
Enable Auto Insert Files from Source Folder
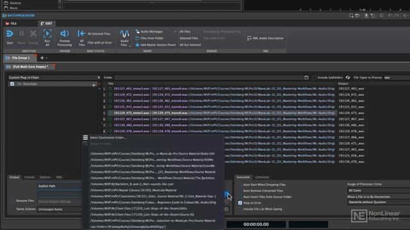pos(240,197)
